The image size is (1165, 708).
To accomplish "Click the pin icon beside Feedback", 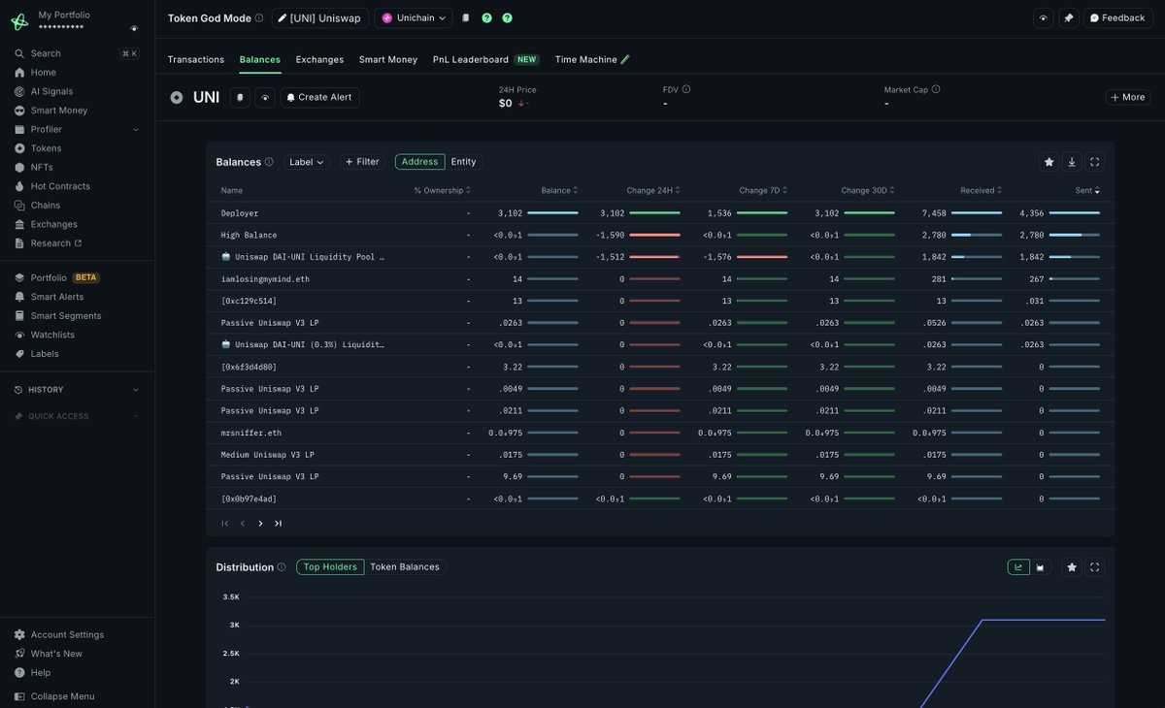I will [1068, 17].
